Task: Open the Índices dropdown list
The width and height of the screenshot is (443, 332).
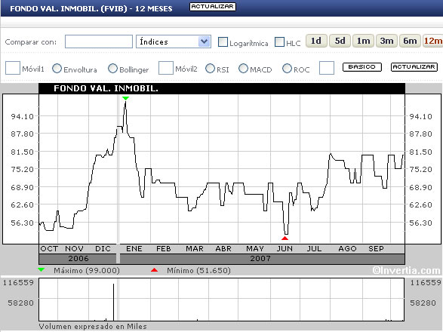Action: pyautogui.click(x=174, y=41)
